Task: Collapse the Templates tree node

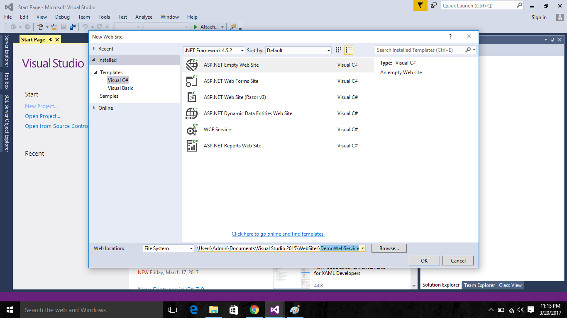Action: 96,72
